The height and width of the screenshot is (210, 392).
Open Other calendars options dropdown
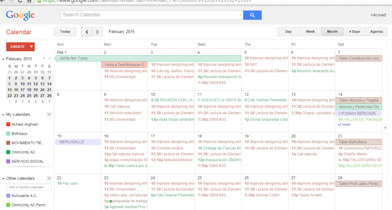(x=49, y=178)
